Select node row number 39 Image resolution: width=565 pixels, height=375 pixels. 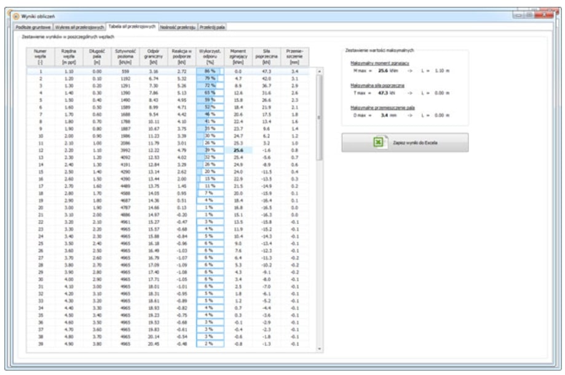(40, 345)
